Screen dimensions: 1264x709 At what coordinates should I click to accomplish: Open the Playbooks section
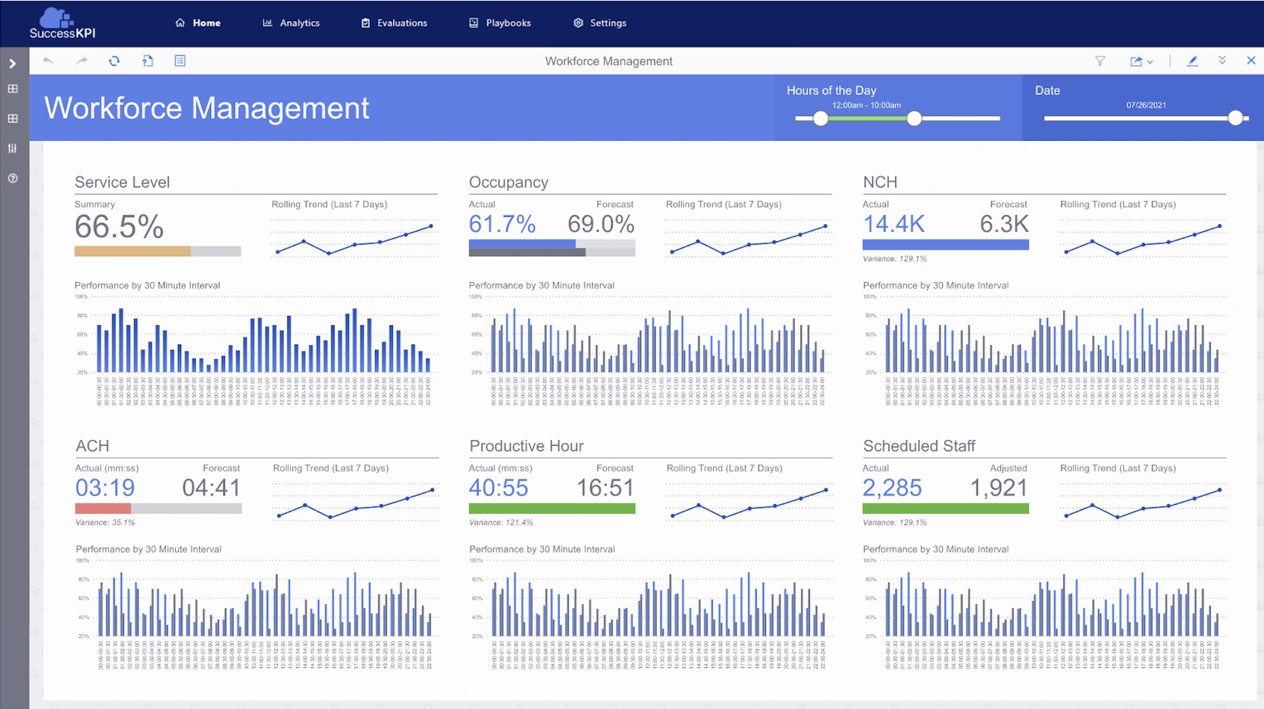point(500,23)
